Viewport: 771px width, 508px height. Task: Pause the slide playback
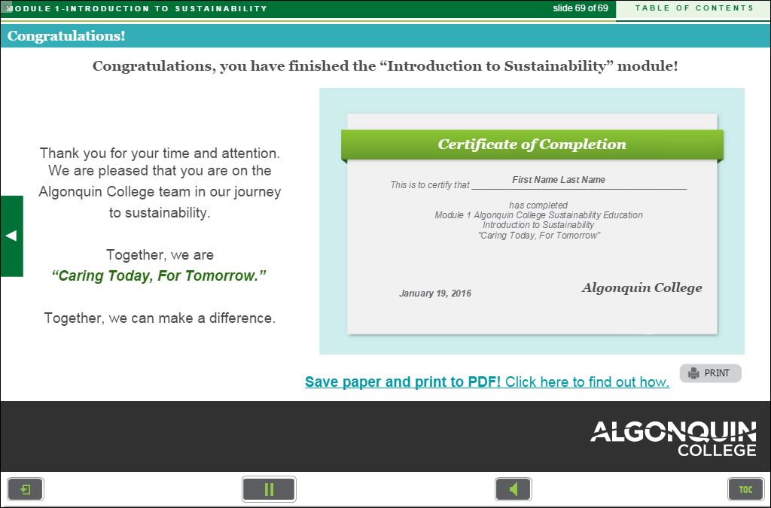269,489
